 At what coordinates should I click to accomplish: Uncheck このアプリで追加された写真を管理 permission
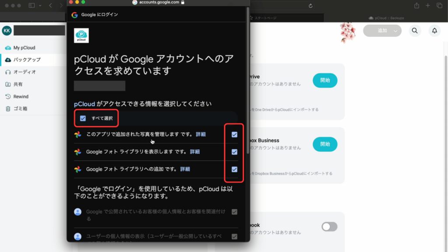pos(234,135)
